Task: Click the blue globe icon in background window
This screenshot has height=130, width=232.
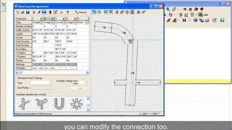Action: coord(195,20)
